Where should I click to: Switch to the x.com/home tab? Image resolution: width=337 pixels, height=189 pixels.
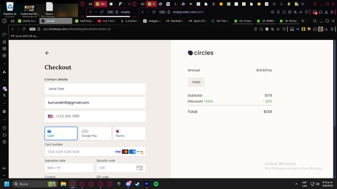[130, 21]
